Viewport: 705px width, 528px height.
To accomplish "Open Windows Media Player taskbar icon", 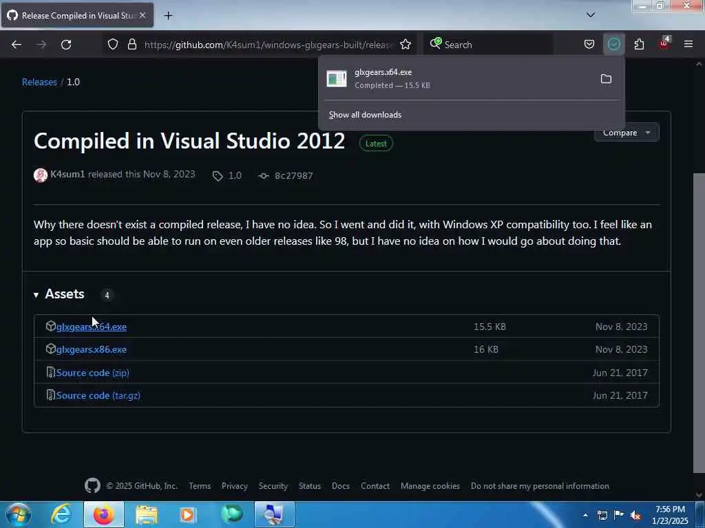I will 187,514.
